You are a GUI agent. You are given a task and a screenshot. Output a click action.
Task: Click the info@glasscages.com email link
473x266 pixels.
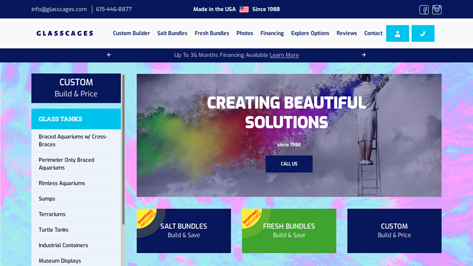pyautogui.click(x=59, y=9)
